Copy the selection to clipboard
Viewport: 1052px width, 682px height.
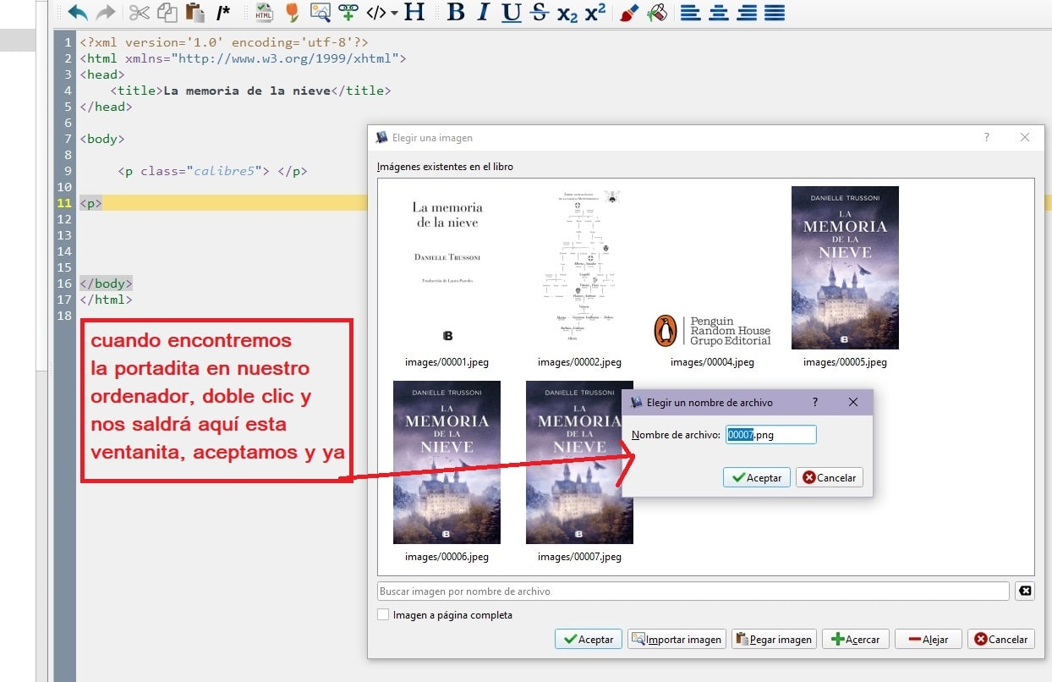167,13
